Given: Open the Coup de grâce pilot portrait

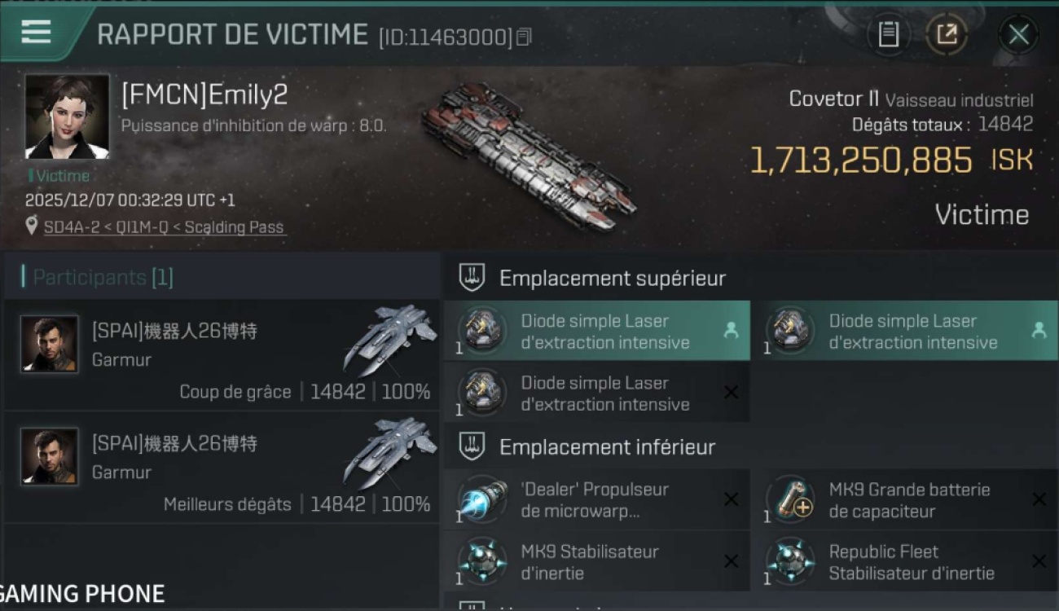Looking at the screenshot, I should [50, 344].
